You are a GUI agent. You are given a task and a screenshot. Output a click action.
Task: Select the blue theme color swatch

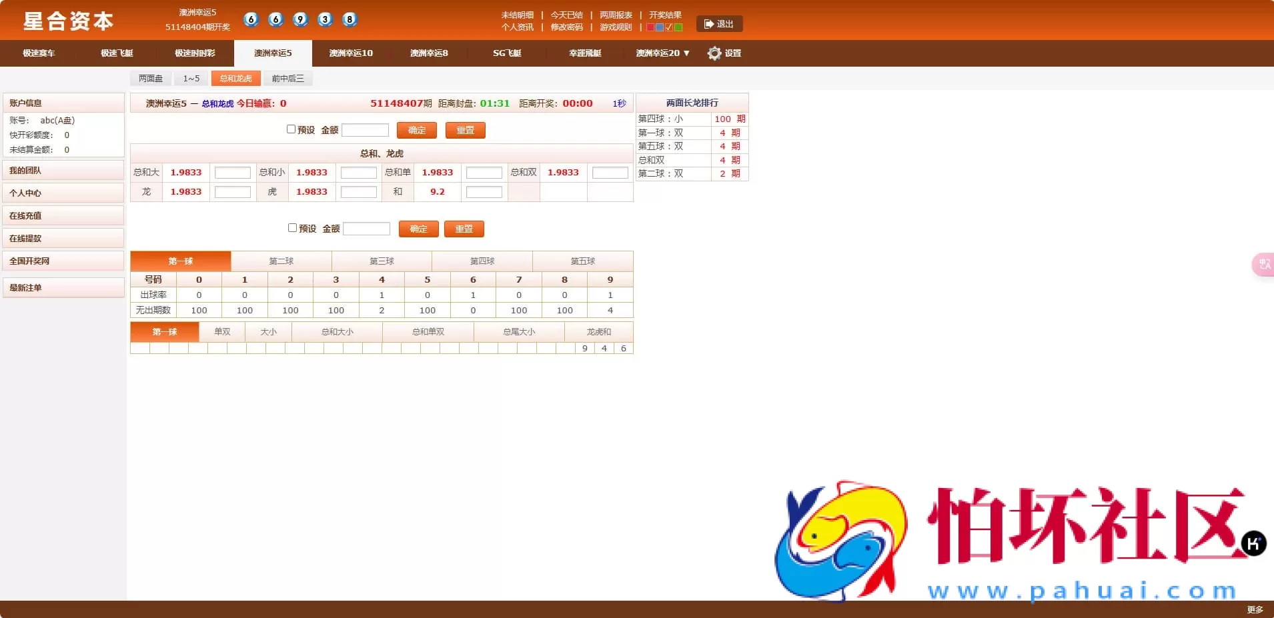click(660, 27)
